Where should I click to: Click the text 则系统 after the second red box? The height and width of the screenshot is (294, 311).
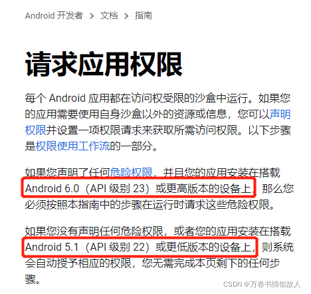[278, 247]
